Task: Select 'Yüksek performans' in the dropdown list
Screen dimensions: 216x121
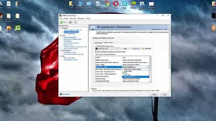Action: point(136,77)
